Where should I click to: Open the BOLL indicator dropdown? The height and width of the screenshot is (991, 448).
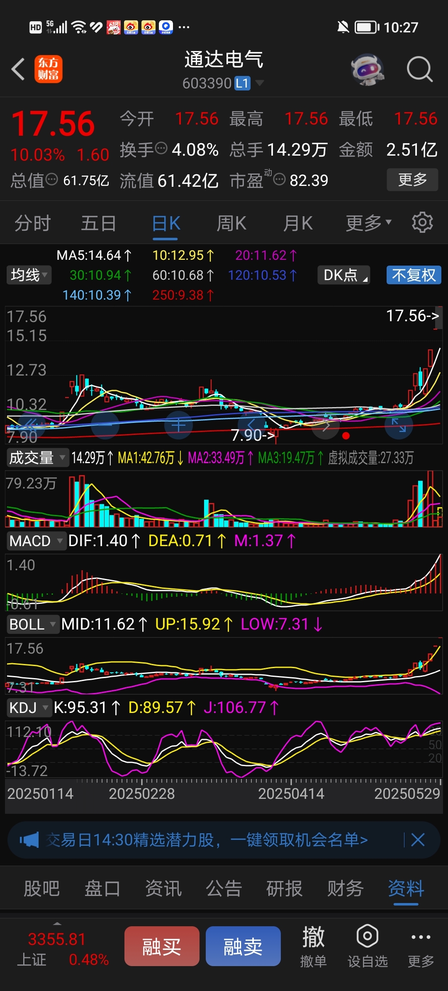[33, 624]
